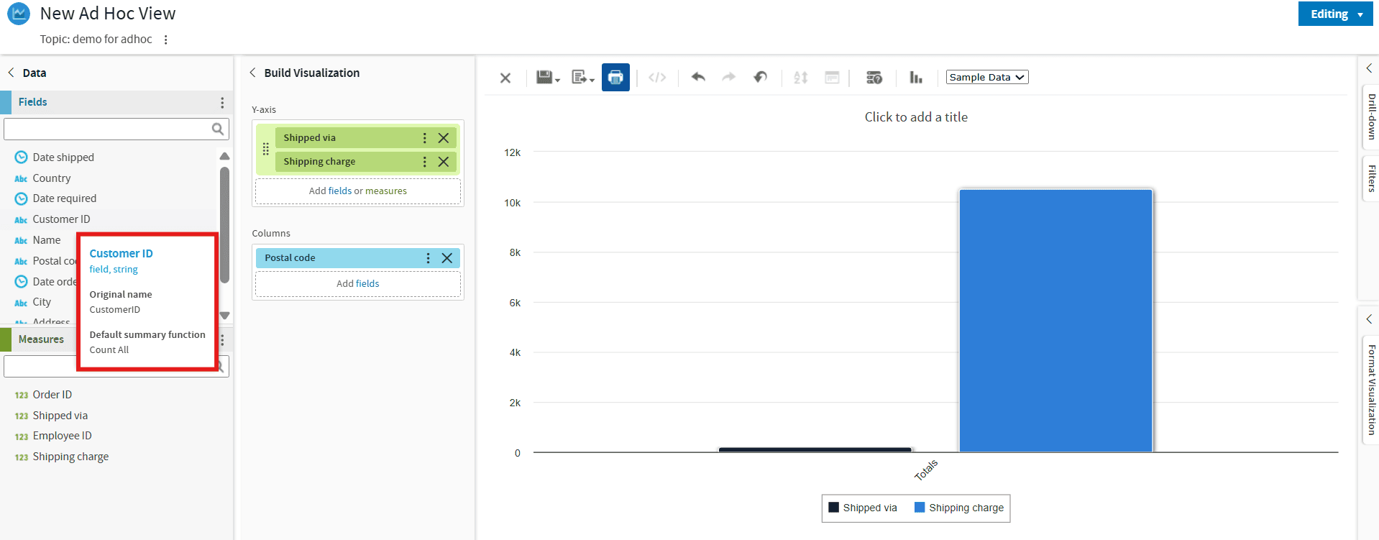Click the Save icon in toolbar
Image resolution: width=1379 pixels, height=540 pixels.
coord(545,78)
